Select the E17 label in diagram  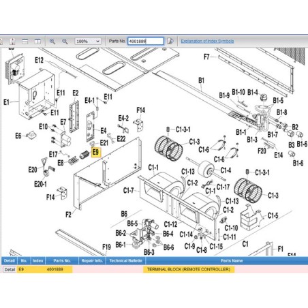(53, 155)
